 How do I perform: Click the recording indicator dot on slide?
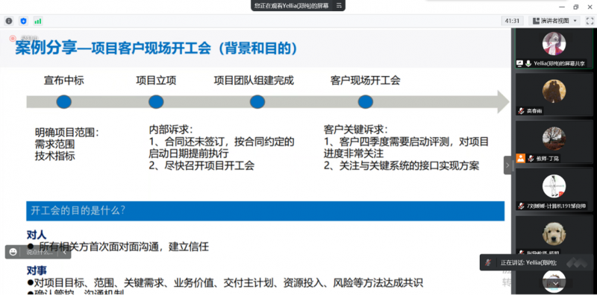13,38
